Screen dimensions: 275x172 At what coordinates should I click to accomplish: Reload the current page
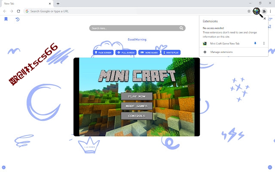pyautogui.click(x=18, y=11)
